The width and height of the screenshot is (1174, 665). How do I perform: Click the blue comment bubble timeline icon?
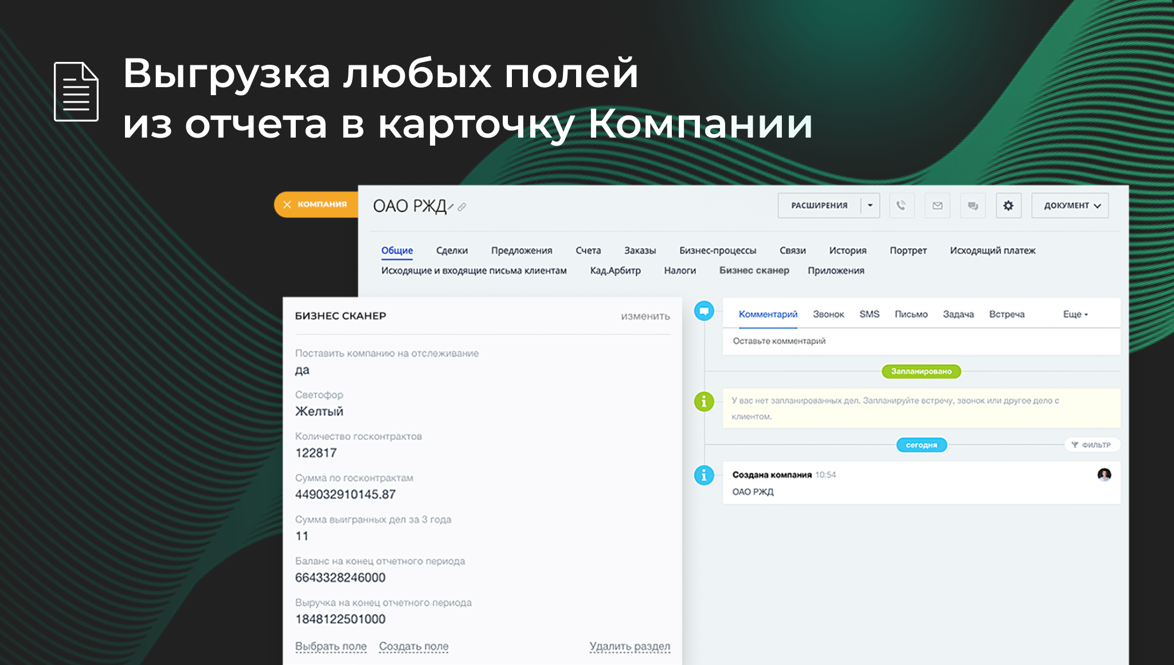(704, 311)
